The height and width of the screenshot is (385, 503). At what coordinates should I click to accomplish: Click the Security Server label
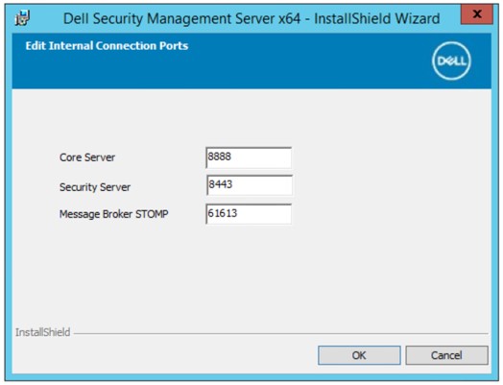point(95,187)
